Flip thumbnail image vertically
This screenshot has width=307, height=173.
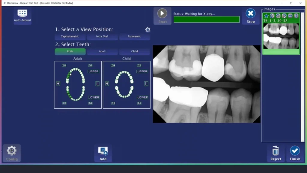click(296, 16)
